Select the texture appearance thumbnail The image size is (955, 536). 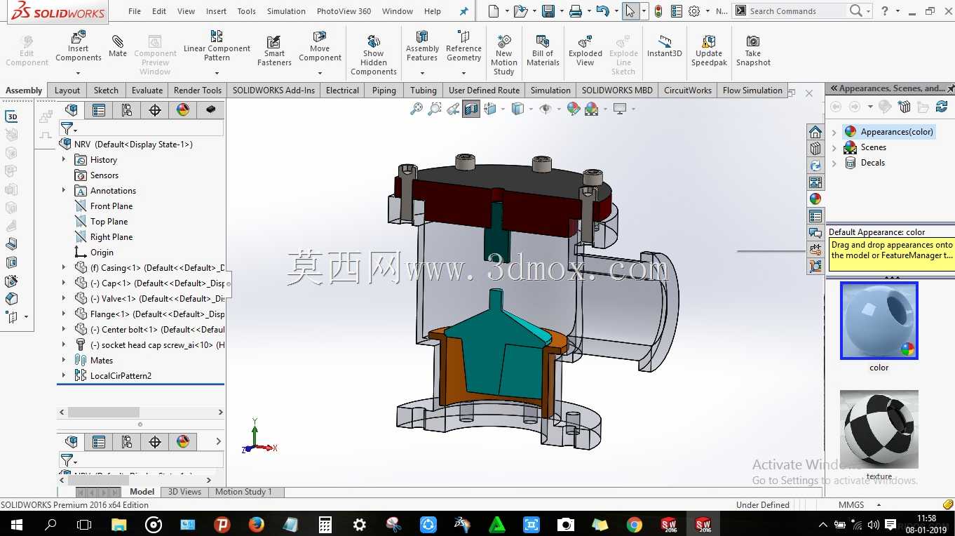pyautogui.click(x=879, y=429)
